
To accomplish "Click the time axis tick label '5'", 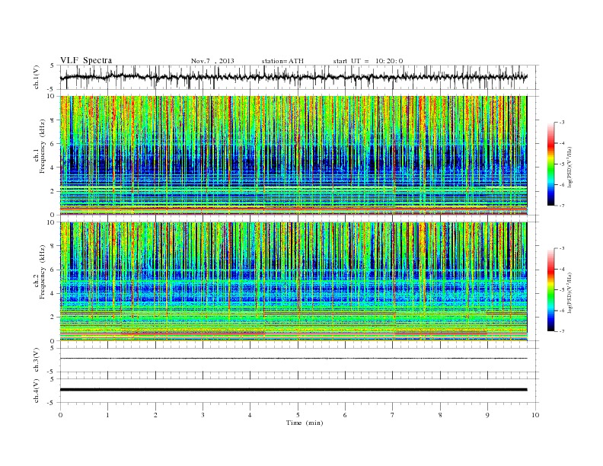I will pos(298,415).
